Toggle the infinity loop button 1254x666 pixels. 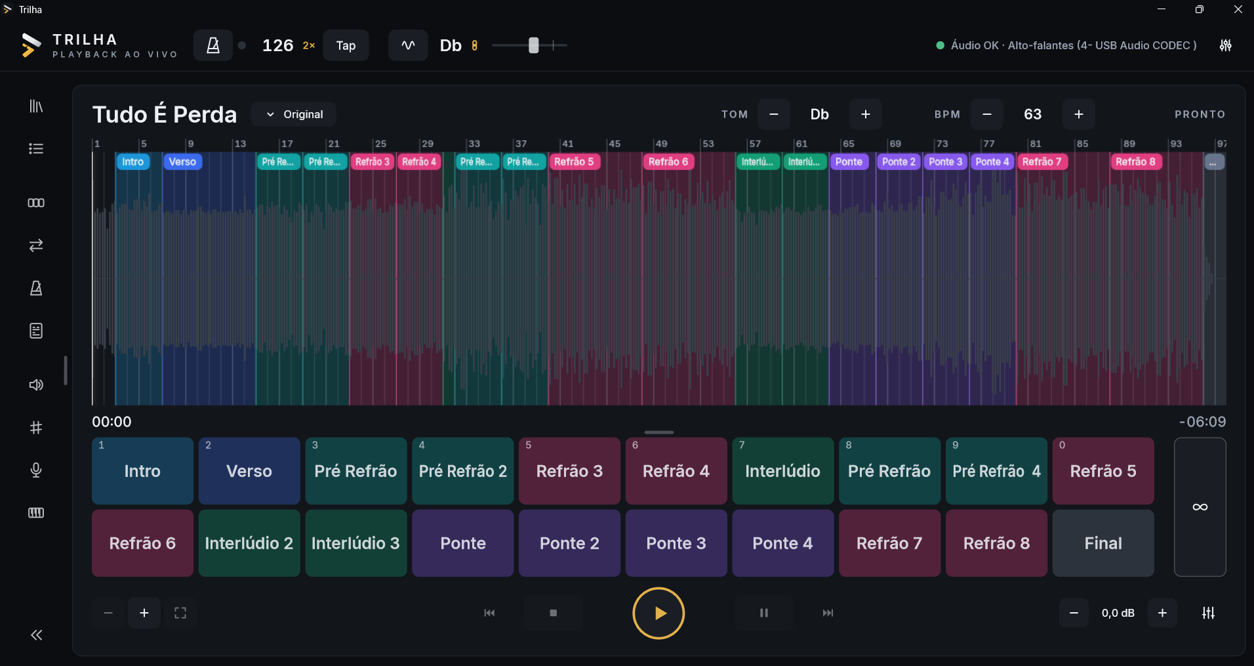coord(1200,507)
